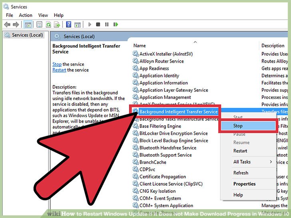Click gear icon beside AllJoyn Router Service
The width and height of the screenshot is (291, 218).
[136, 61]
